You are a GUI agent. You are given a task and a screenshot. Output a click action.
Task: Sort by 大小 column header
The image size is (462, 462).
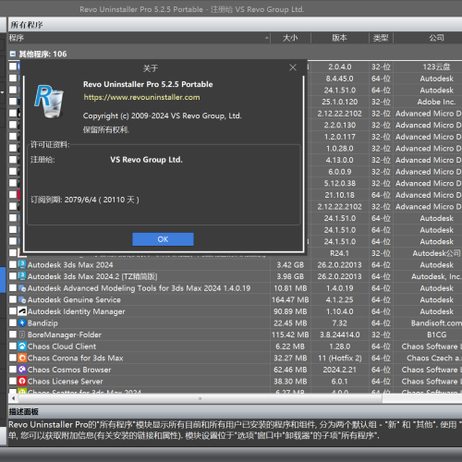click(x=290, y=38)
